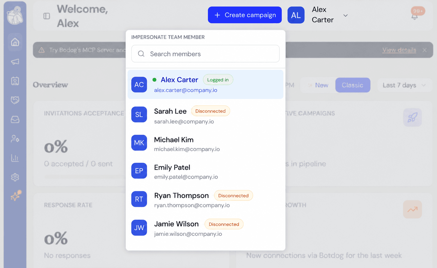Follow the View details link
Image resolution: width=437 pixels, height=268 pixels.
pyautogui.click(x=399, y=50)
